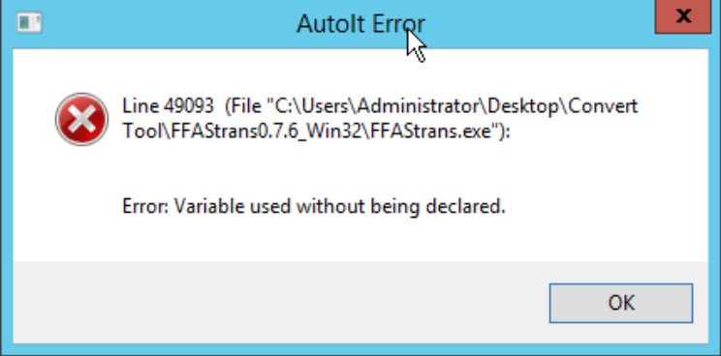Click the word 'Convert' in the path
Viewport: 721px width, 356px height.
pos(604,106)
